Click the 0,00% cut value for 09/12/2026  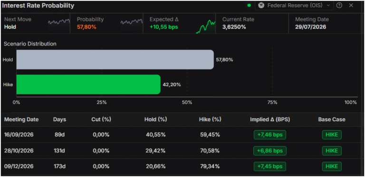pos(101,167)
